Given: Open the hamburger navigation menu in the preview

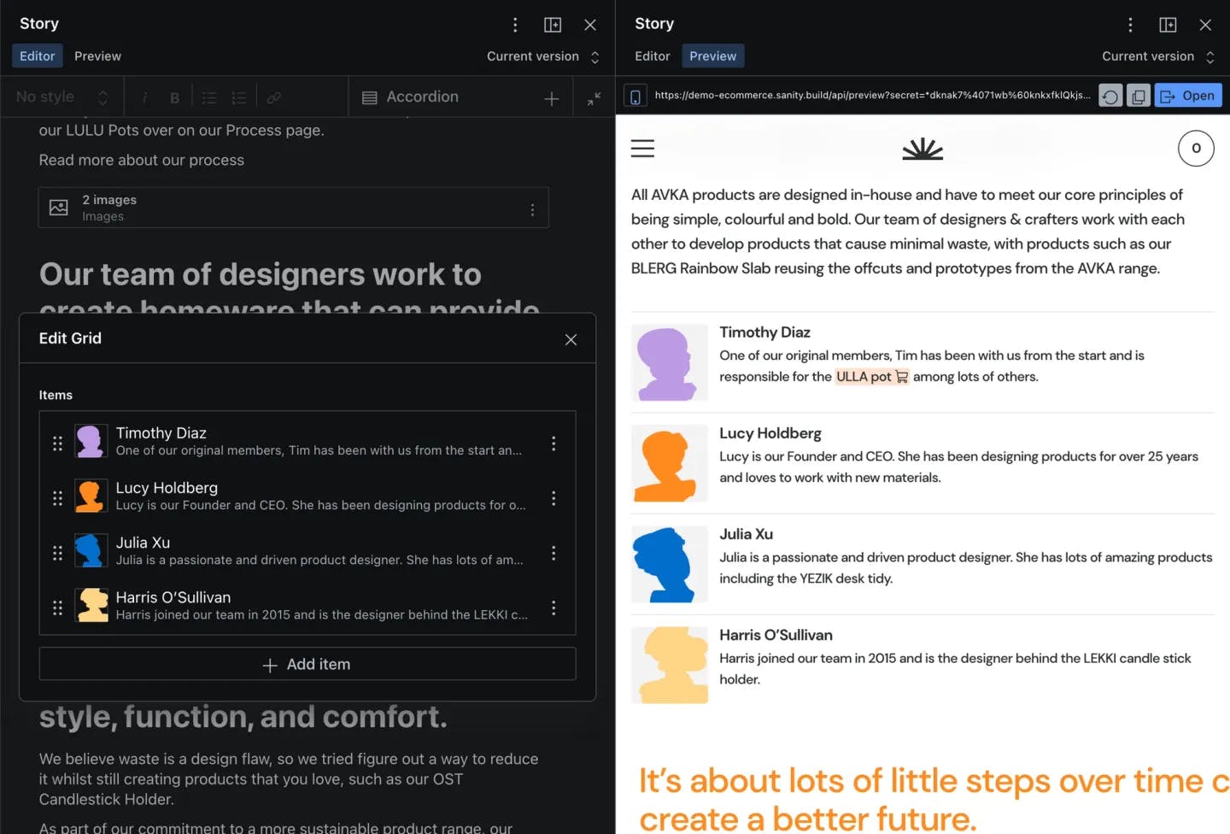Looking at the screenshot, I should point(642,148).
